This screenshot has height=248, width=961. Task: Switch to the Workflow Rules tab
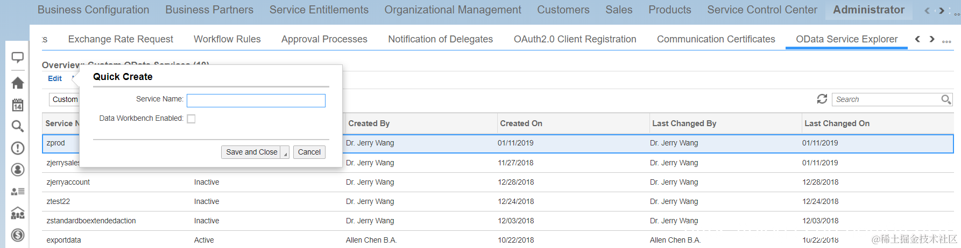point(227,39)
